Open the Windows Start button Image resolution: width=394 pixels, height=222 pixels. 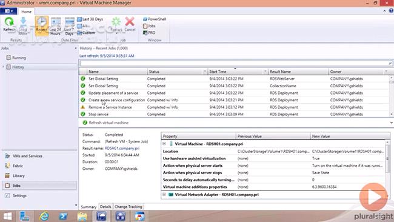tap(7, 216)
